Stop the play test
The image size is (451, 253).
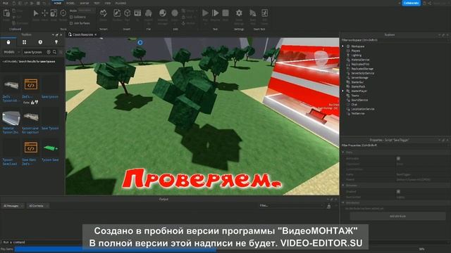225,13
